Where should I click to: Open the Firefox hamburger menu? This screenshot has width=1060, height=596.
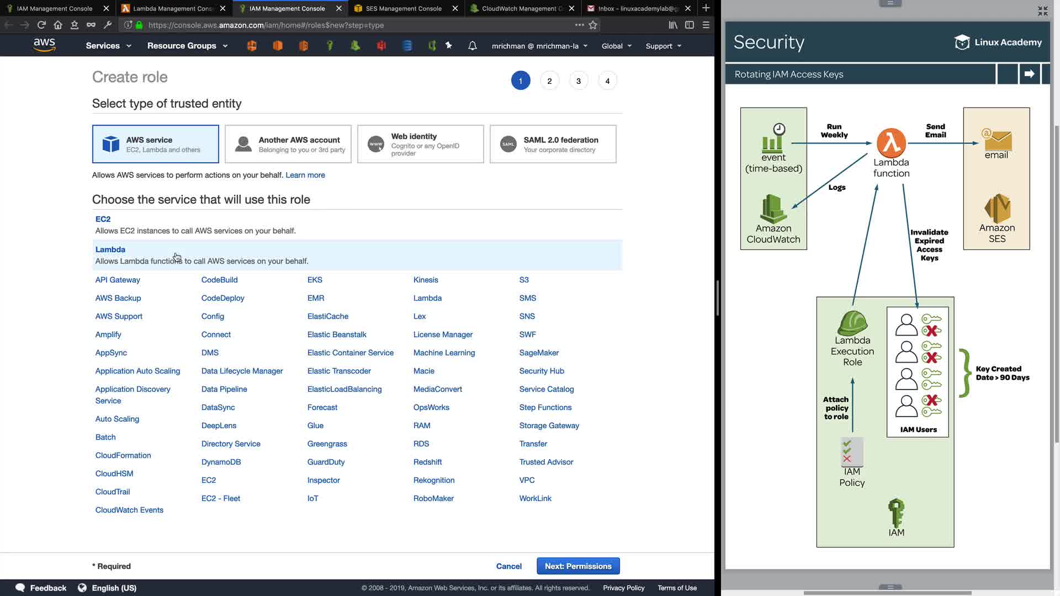(706, 25)
